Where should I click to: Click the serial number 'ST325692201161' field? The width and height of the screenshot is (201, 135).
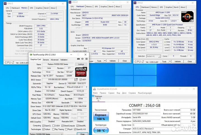click(146, 114)
